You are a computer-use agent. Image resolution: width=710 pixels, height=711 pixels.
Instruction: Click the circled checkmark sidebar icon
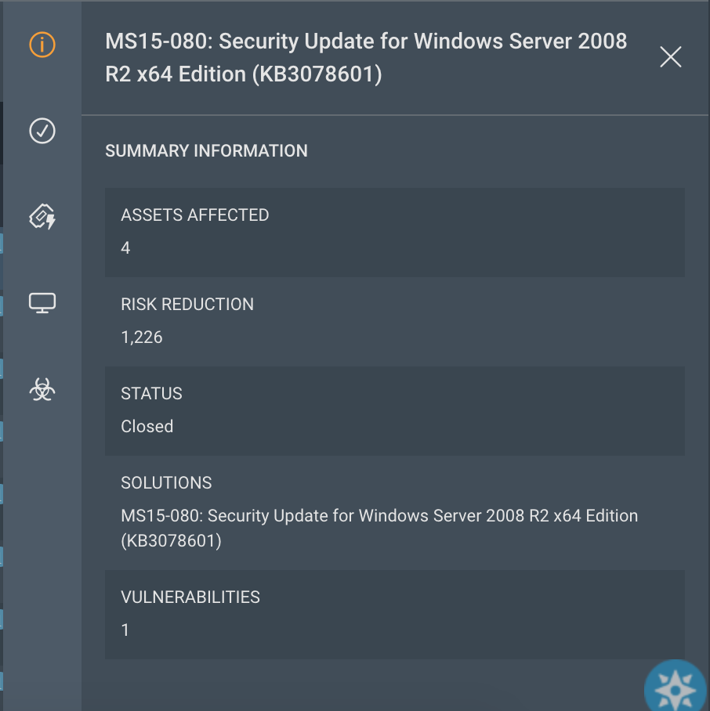click(42, 131)
